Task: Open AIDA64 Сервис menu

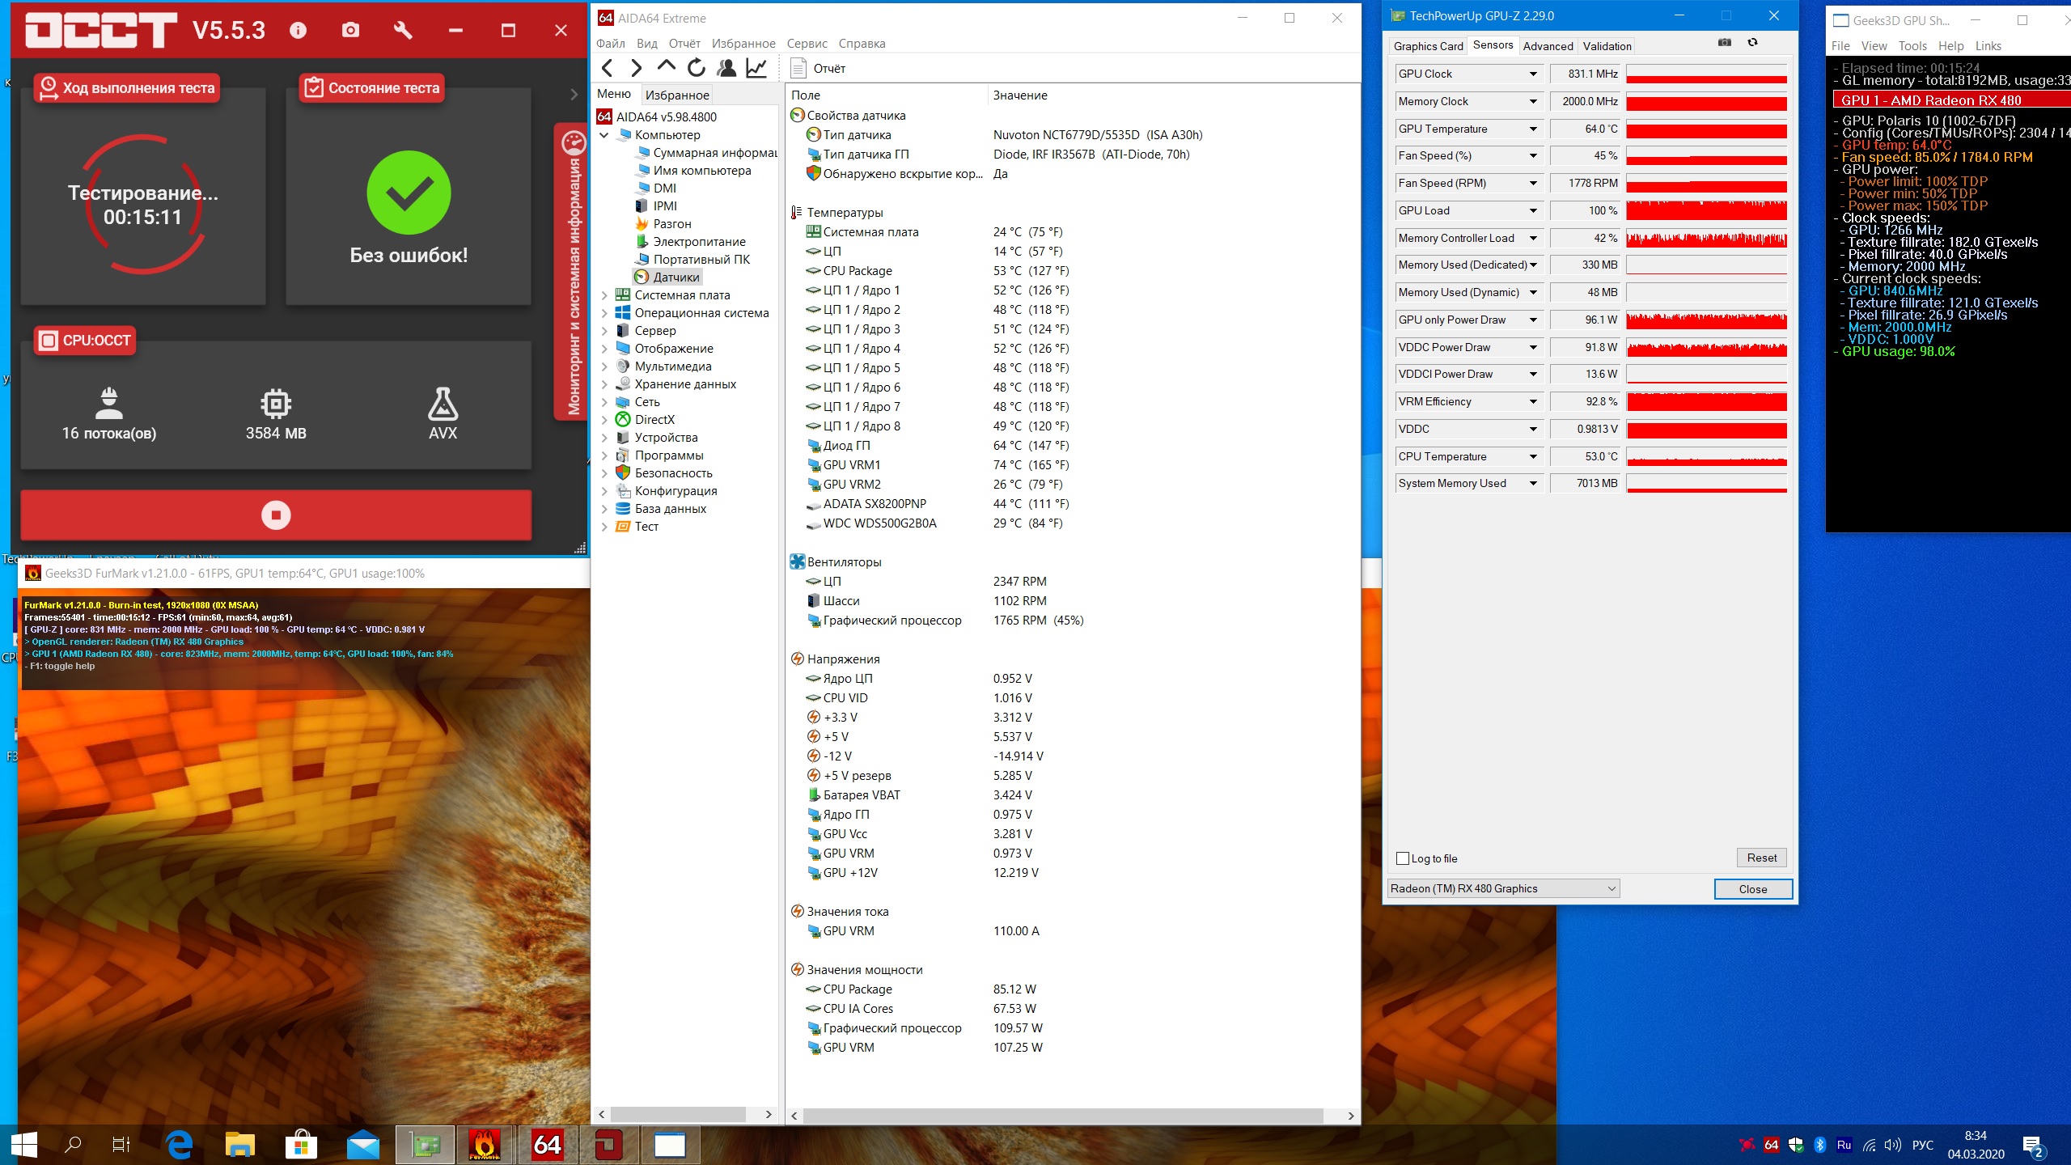Action: pos(807,44)
